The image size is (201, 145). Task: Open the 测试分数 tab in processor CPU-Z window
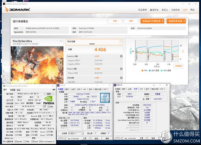[98, 89]
